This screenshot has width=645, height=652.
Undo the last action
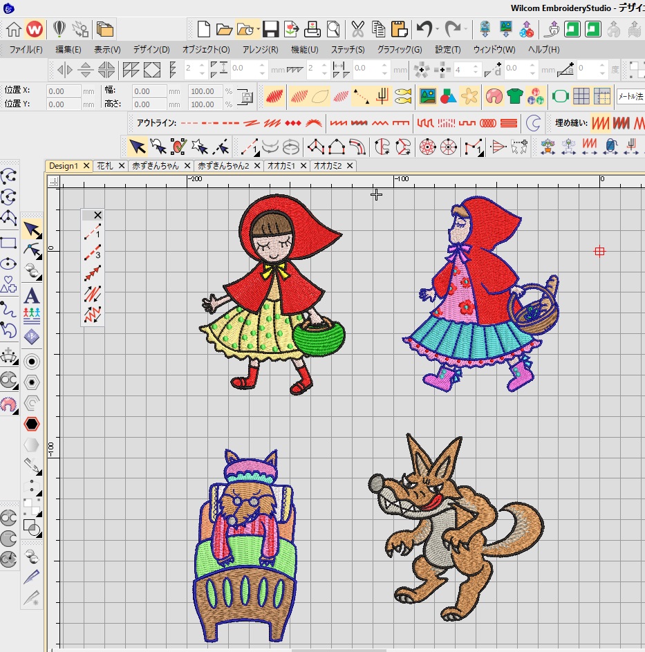click(424, 29)
